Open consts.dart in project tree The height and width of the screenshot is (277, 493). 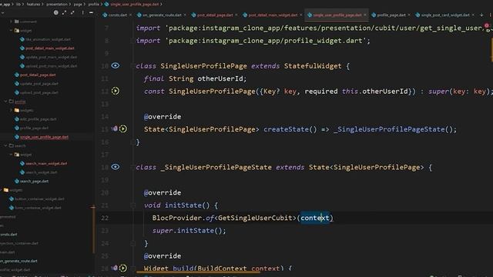[8, 234]
